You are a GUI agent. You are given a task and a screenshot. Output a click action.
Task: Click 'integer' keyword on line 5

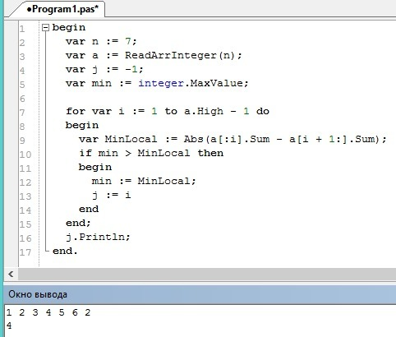161,83
